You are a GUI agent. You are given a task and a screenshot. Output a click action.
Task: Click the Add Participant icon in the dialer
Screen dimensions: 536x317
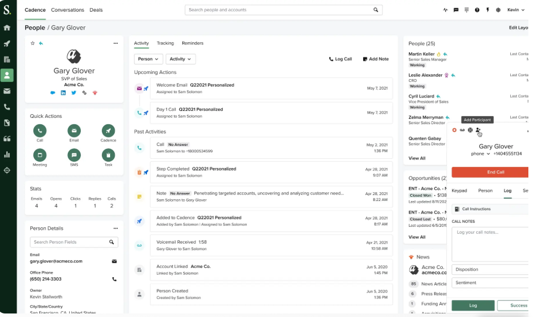(x=478, y=130)
